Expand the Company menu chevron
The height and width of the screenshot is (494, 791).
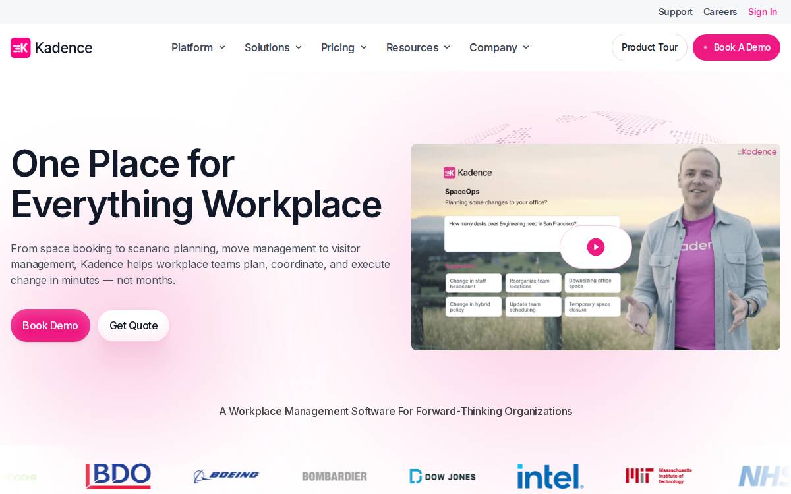click(526, 47)
